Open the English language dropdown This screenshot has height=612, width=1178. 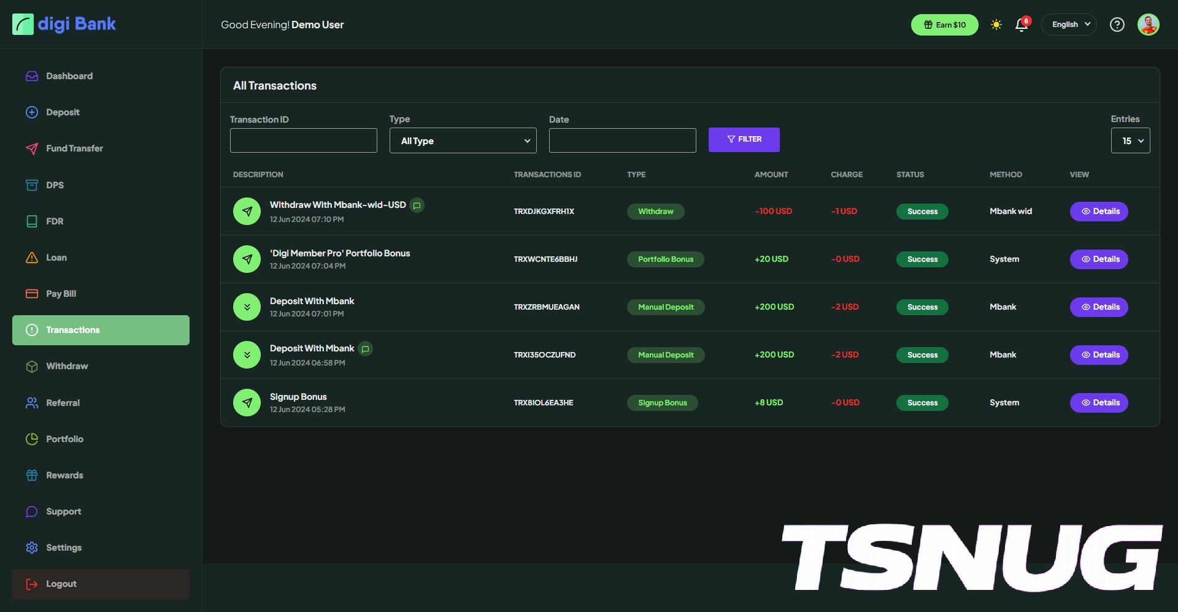tap(1069, 25)
